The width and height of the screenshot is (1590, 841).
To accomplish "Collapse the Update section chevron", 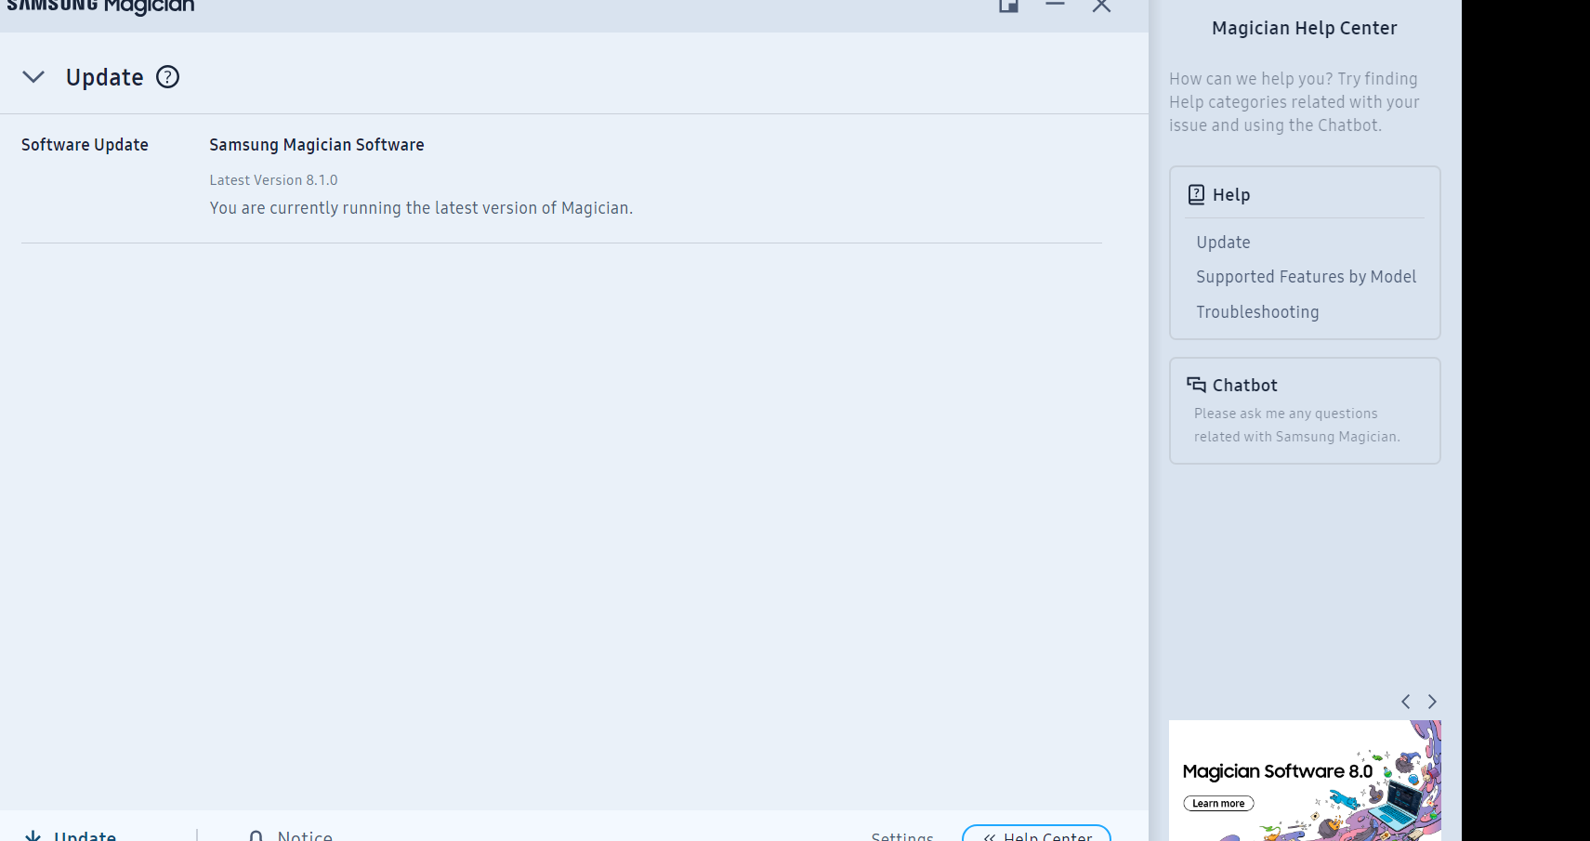I will coord(33,77).
